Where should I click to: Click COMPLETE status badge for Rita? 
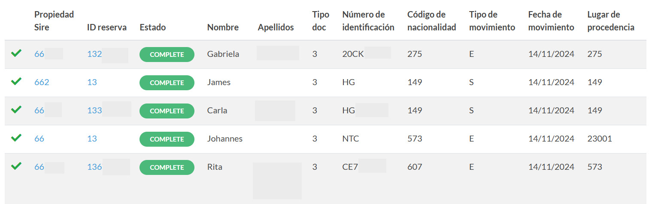pyautogui.click(x=167, y=167)
